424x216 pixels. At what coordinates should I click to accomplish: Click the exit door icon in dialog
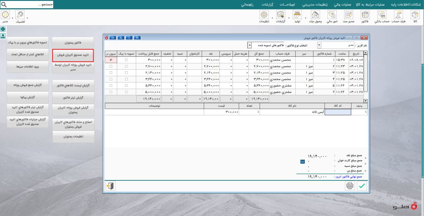[x=110, y=186]
